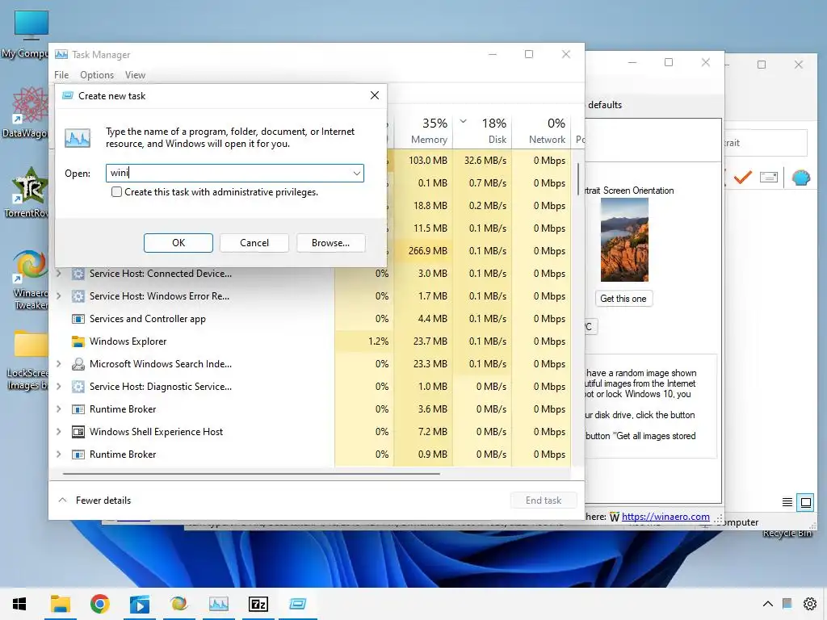
Task: Confirm with the OK button
Action: point(178,243)
